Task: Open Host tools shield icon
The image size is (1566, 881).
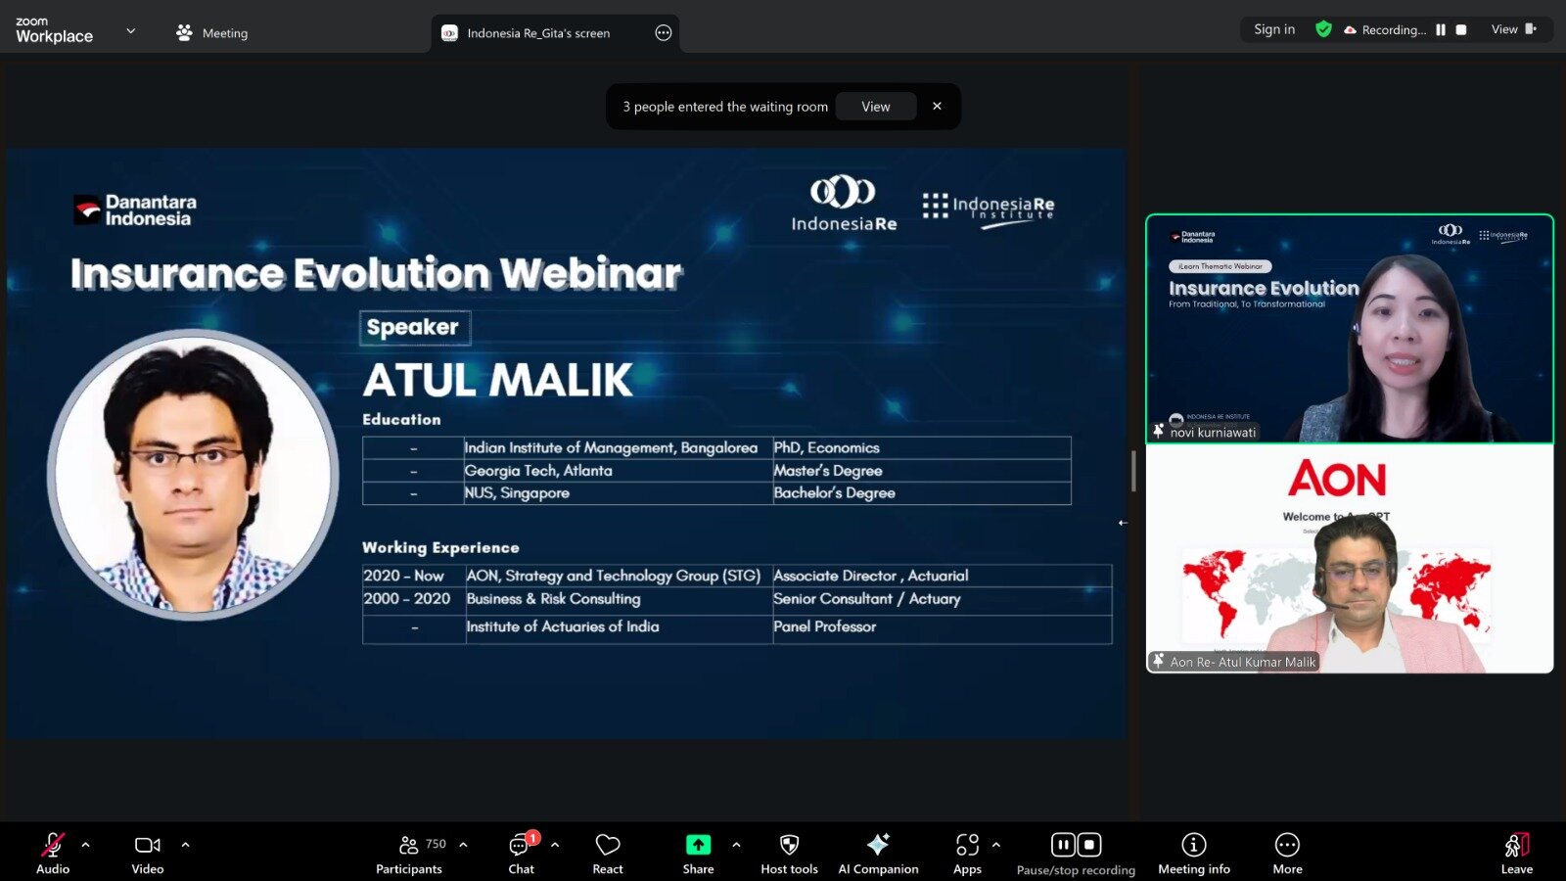Action: 789,853
